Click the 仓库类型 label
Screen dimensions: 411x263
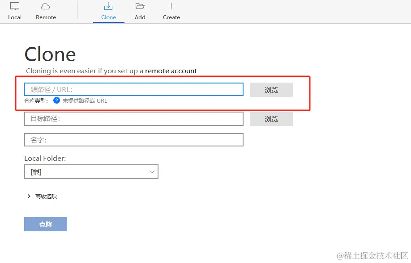click(36, 100)
